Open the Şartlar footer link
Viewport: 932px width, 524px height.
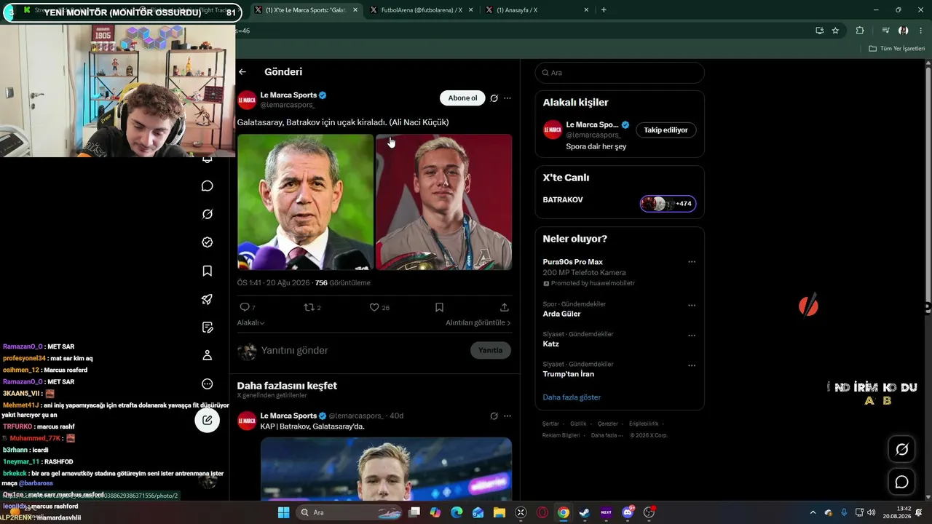click(550, 424)
